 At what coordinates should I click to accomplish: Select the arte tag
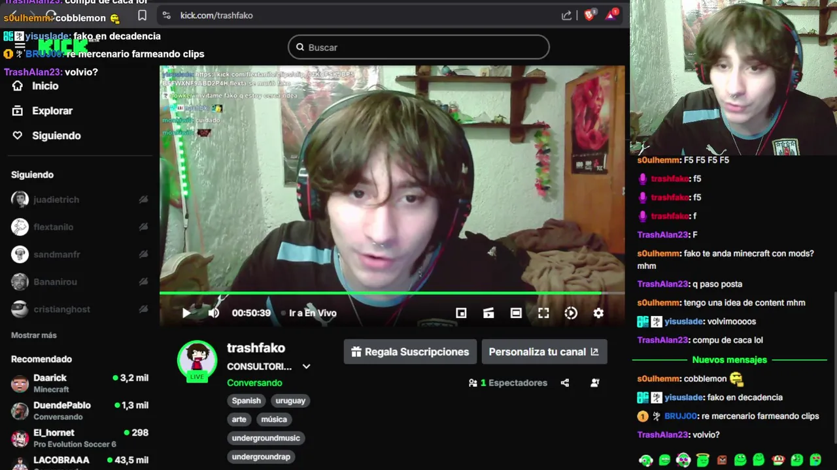(239, 419)
